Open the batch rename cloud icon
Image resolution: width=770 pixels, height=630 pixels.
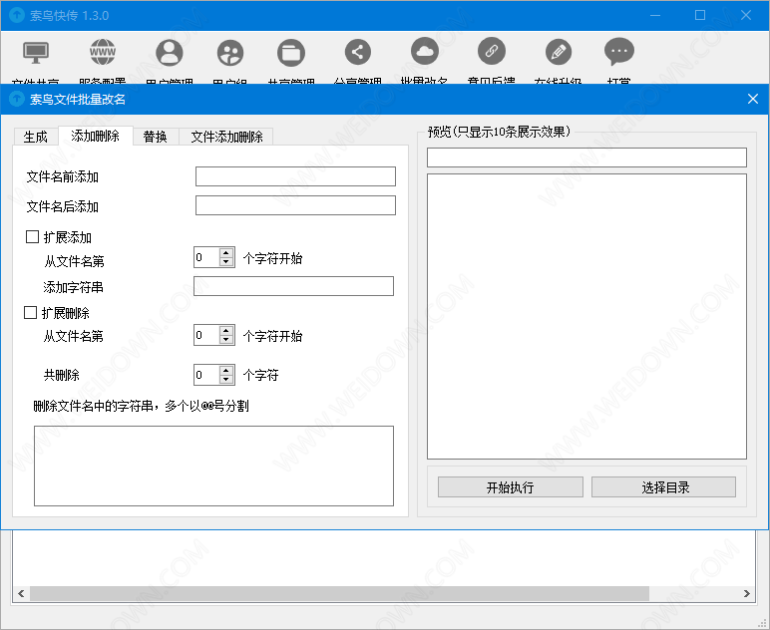click(425, 51)
